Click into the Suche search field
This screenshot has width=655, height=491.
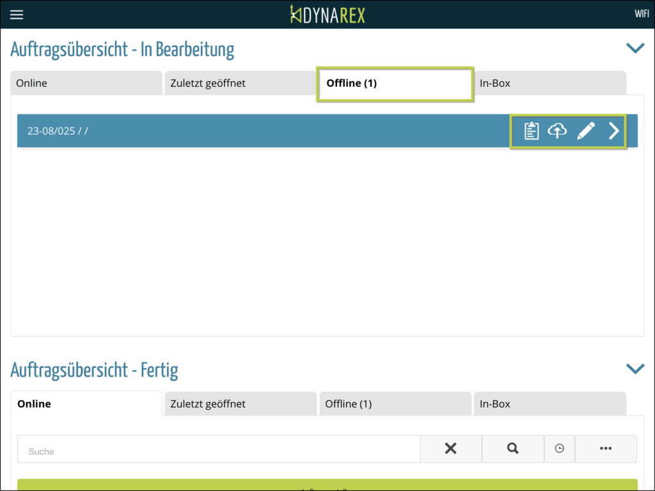pyautogui.click(x=217, y=449)
